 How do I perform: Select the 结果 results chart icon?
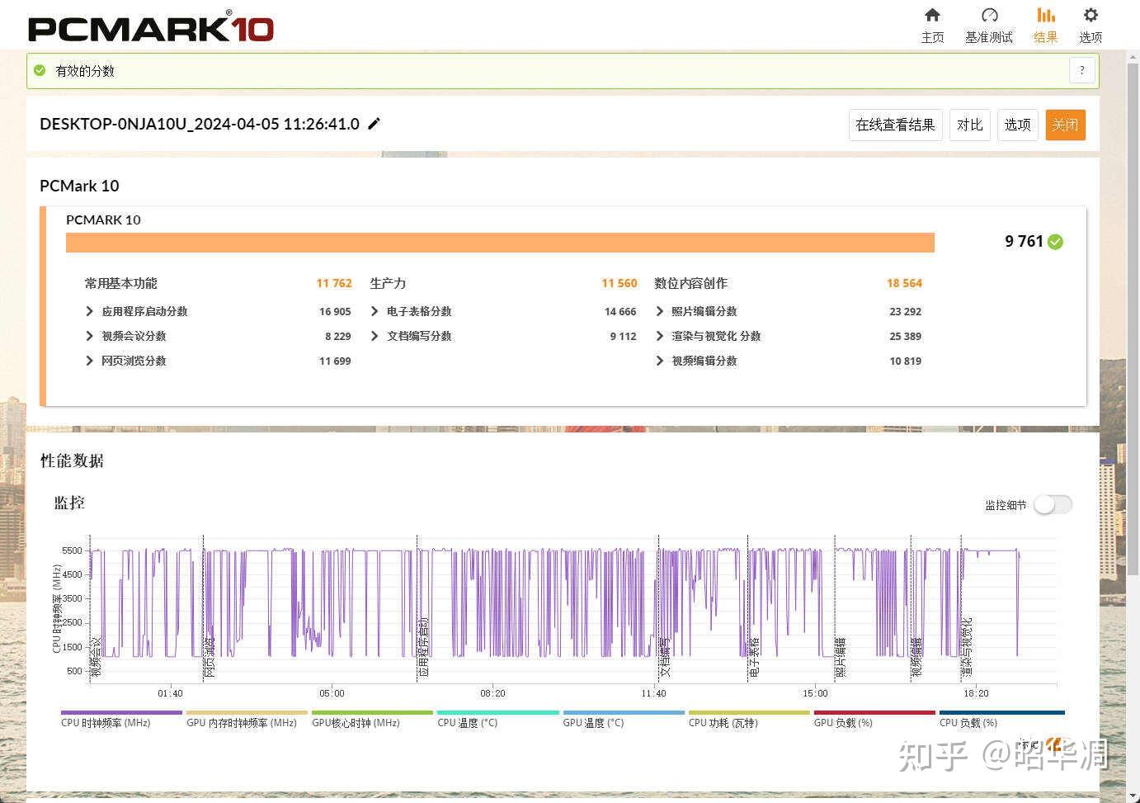[x=1046, y=15]
